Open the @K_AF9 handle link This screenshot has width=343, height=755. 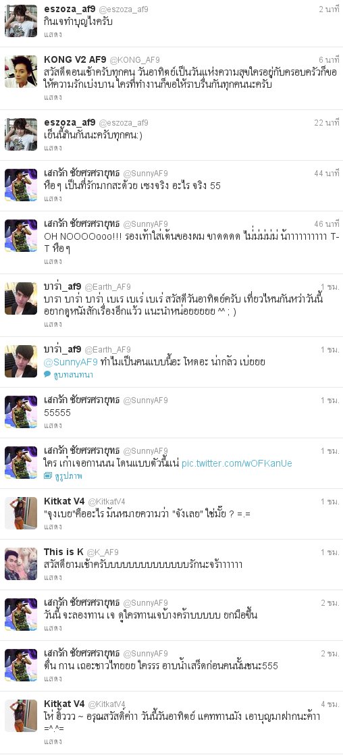coord(103,552)
